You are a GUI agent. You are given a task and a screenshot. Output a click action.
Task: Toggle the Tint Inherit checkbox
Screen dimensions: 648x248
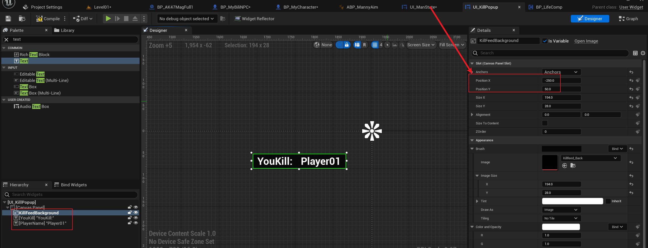coord(608,201)
